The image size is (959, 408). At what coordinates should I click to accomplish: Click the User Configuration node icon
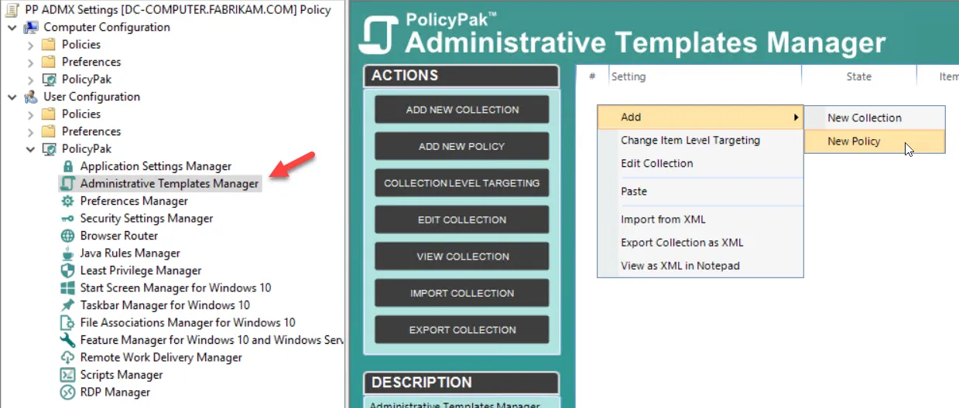tap(31, 97)
